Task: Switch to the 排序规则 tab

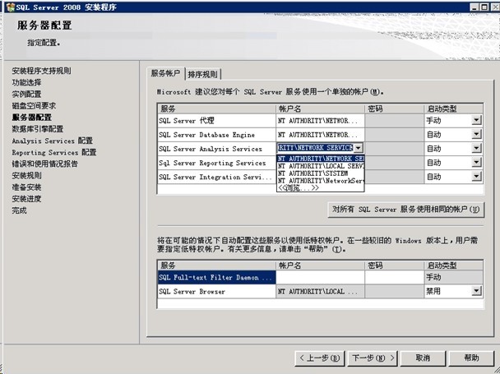Action: (x=203, y=74)
